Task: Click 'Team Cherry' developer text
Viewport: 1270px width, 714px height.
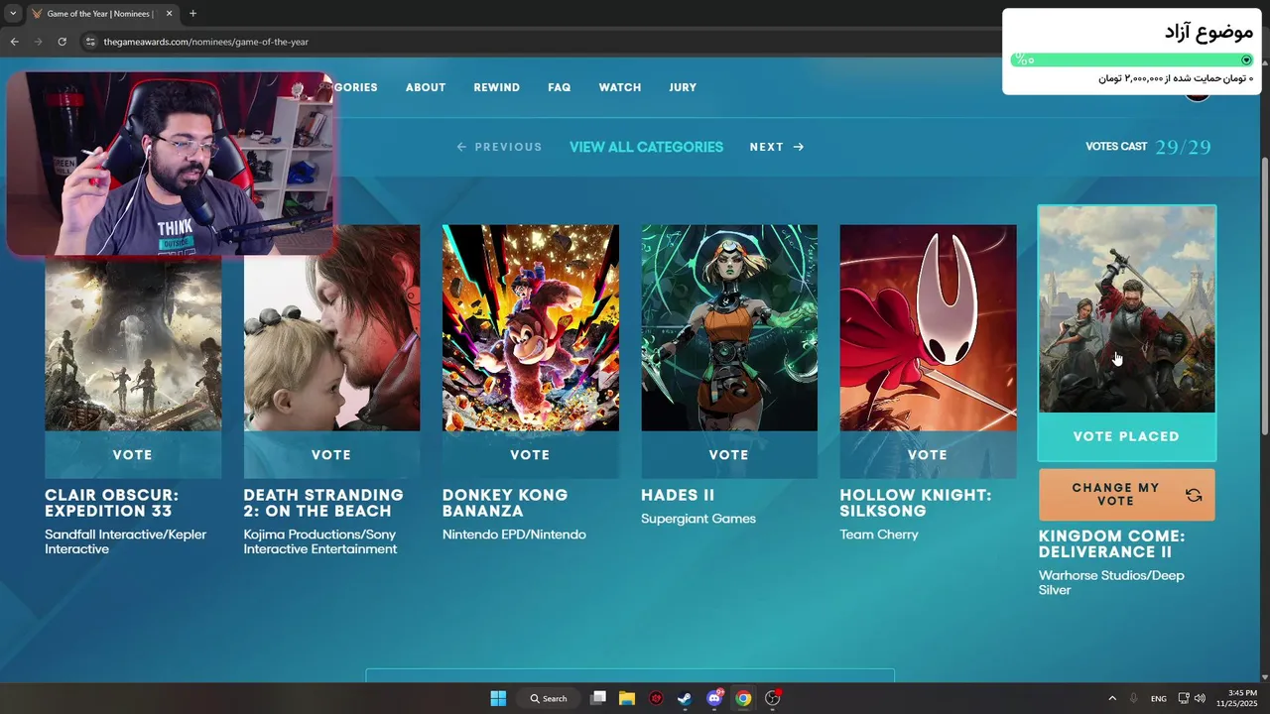Action: pyautogui.click(x=879, y=535)
